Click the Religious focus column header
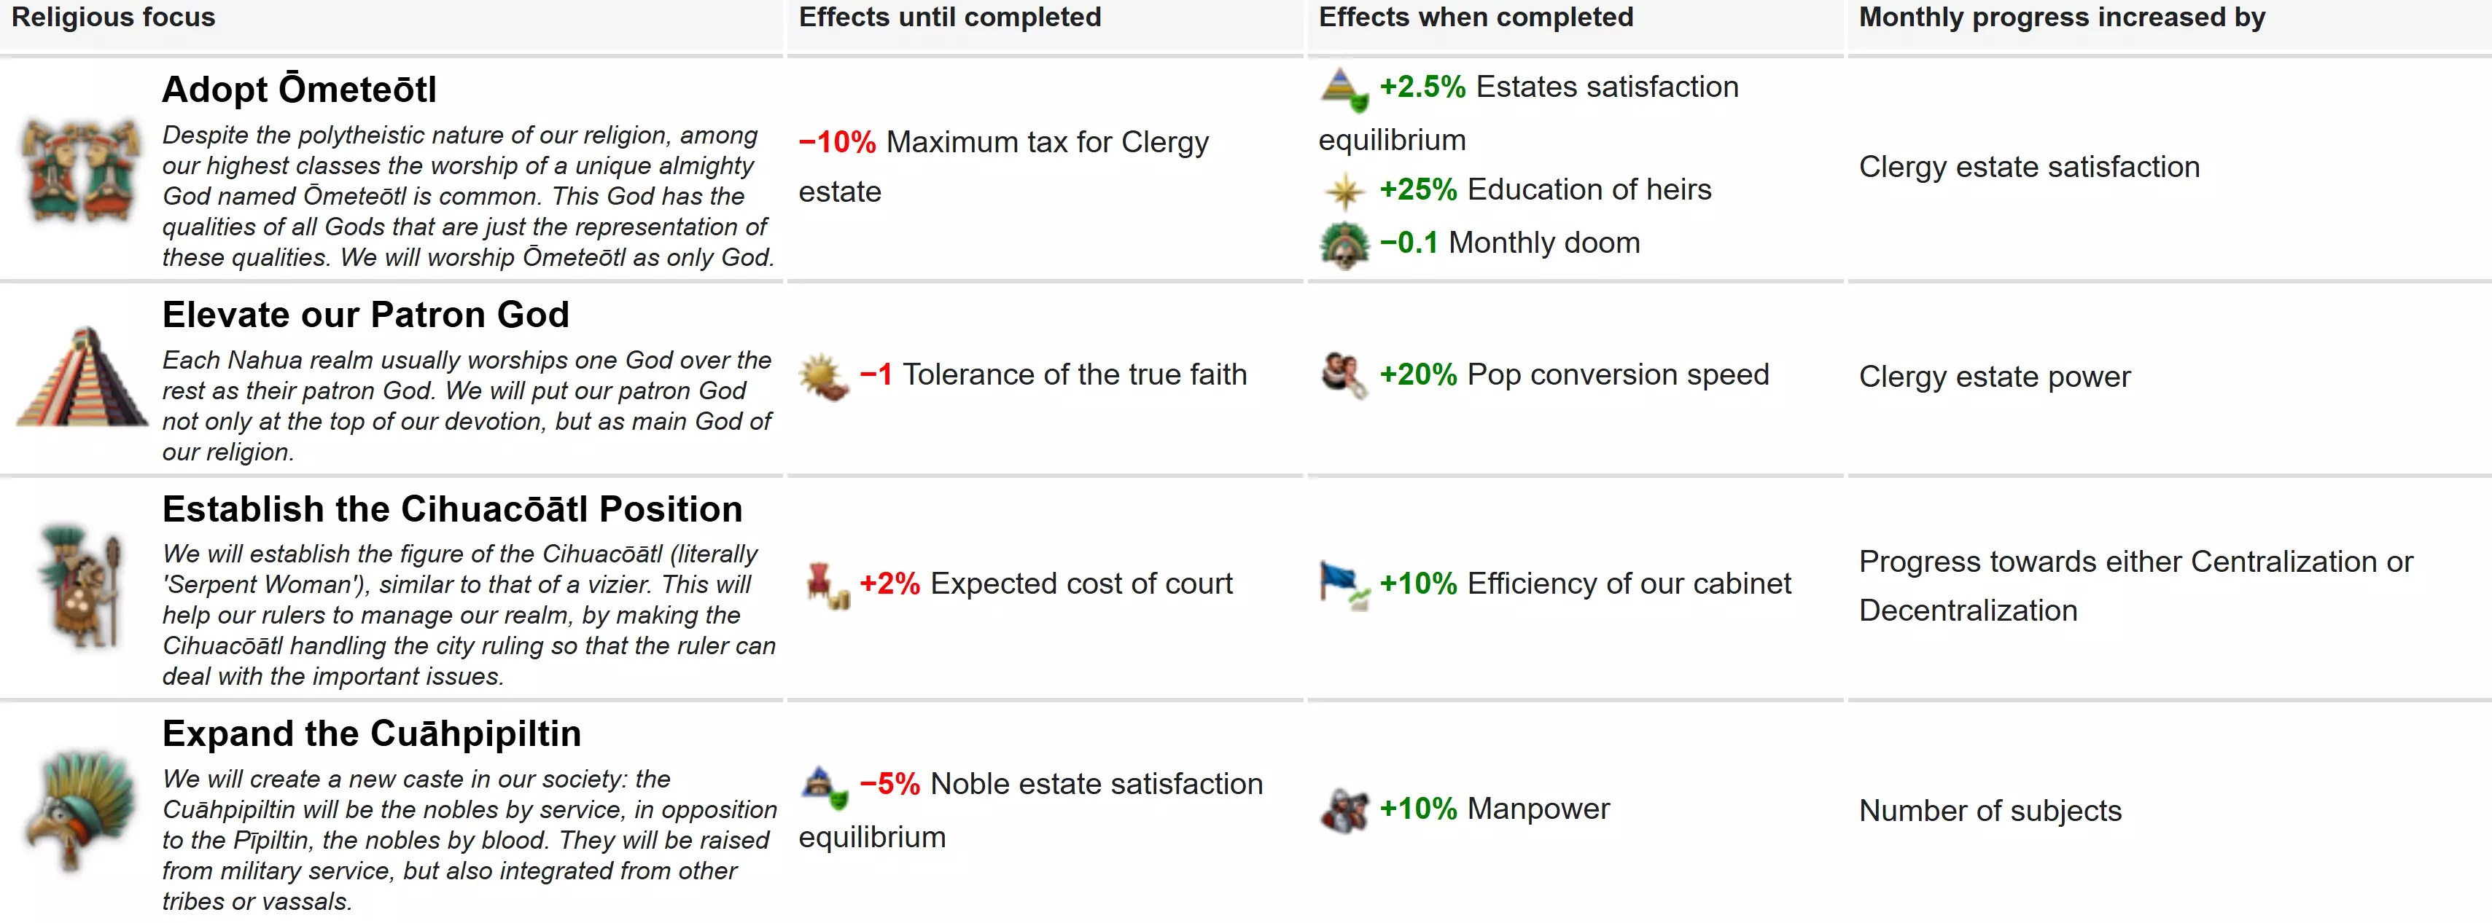The image size is (2492, 923). point(113,17)
